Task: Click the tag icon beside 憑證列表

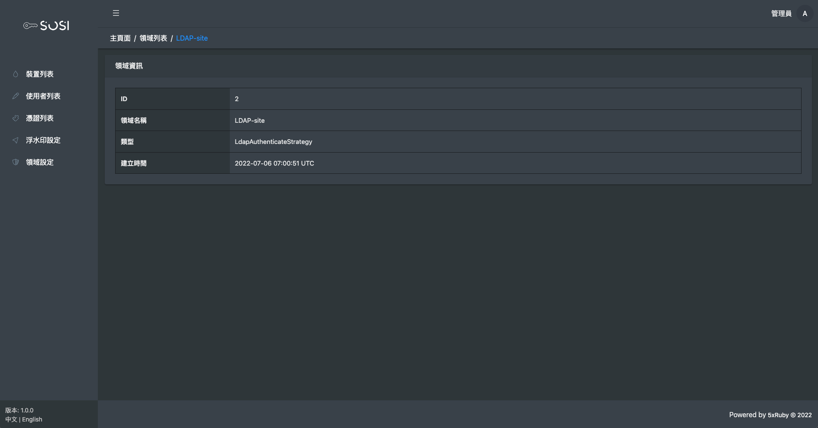Action: click(x=16, y=118)
